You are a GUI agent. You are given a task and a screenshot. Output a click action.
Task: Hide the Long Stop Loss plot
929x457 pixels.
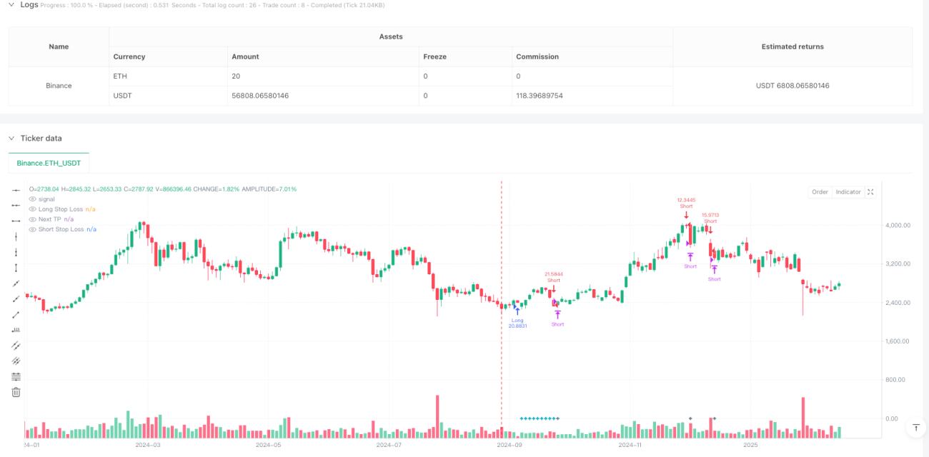pyautogui.click(x=32, y=209)
